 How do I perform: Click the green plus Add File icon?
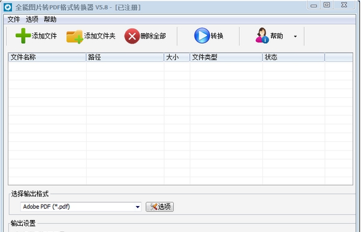coord(23,35)
